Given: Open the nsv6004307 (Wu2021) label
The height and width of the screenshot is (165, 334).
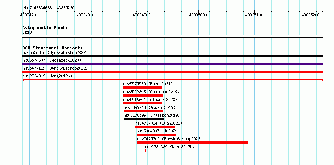Looking at the screenshot, I should pyautogui.click(x=158, y=131).
